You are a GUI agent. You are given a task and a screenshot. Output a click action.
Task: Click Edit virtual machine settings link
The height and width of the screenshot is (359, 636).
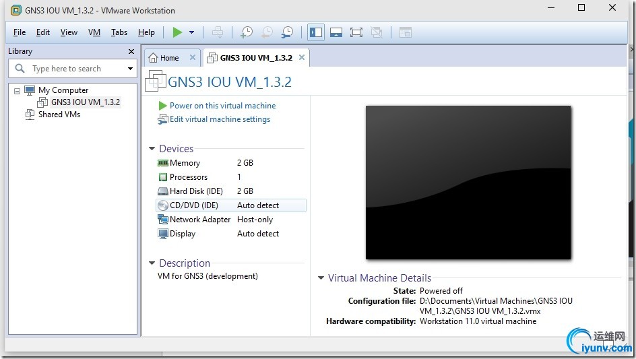pos(220,119)
